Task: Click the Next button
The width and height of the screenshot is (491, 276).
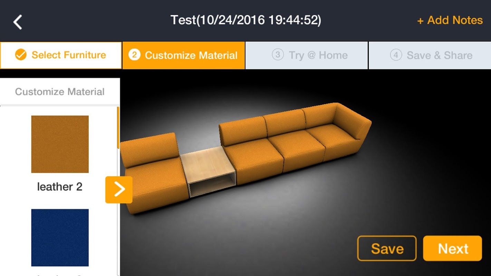Action: tap(452, 248)
